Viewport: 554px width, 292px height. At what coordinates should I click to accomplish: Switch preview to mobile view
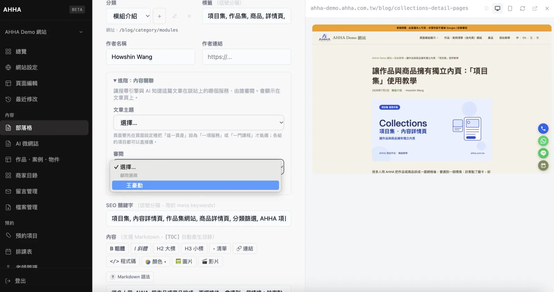pos(510,8)
